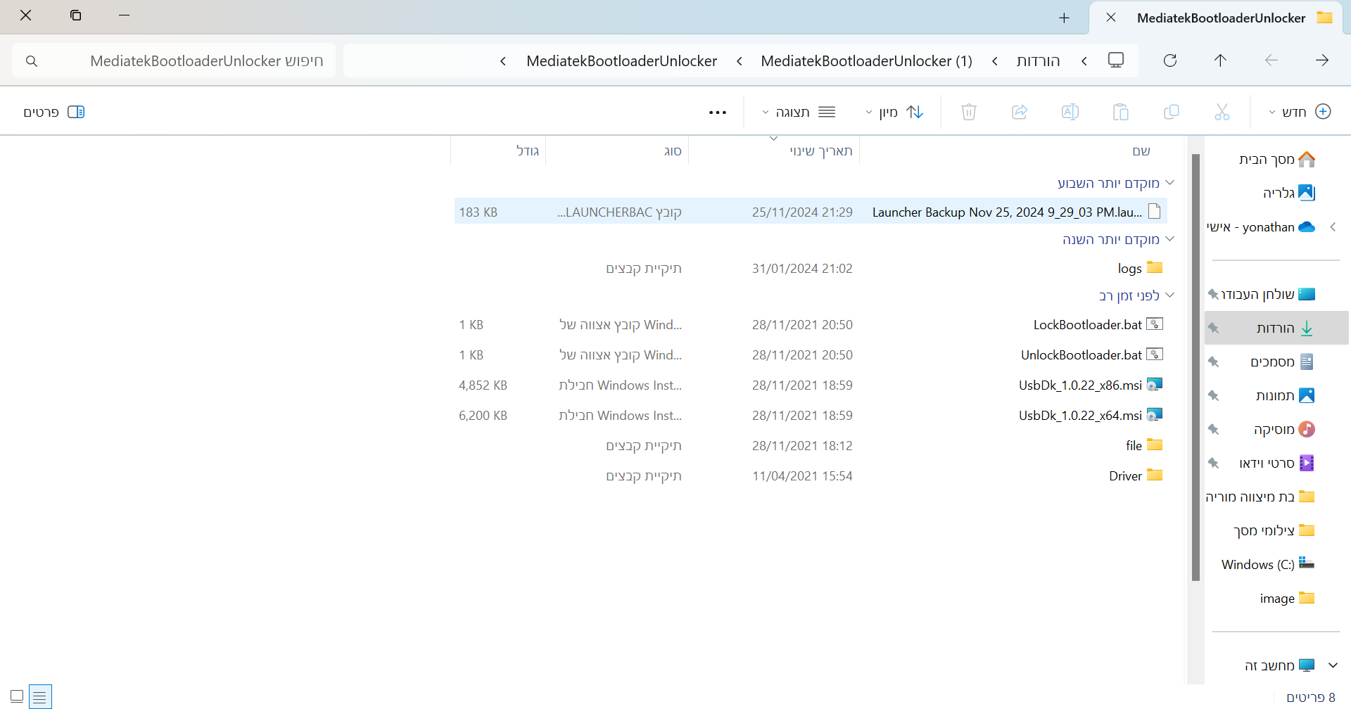Switch to large thumbnails view in status bar
1351x709 pixels.
pos(17,696)
